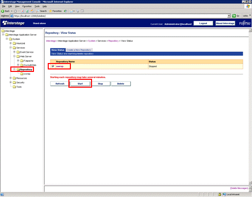Image resolution: width=252 pixels, height=197 pixels.
Task: Open the Favorites menu
Action: (27, 6)
